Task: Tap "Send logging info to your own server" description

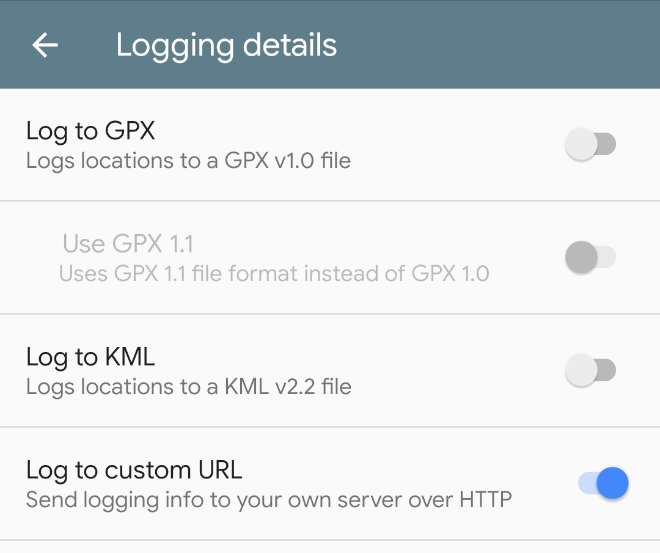Action: tap(268, 500)
